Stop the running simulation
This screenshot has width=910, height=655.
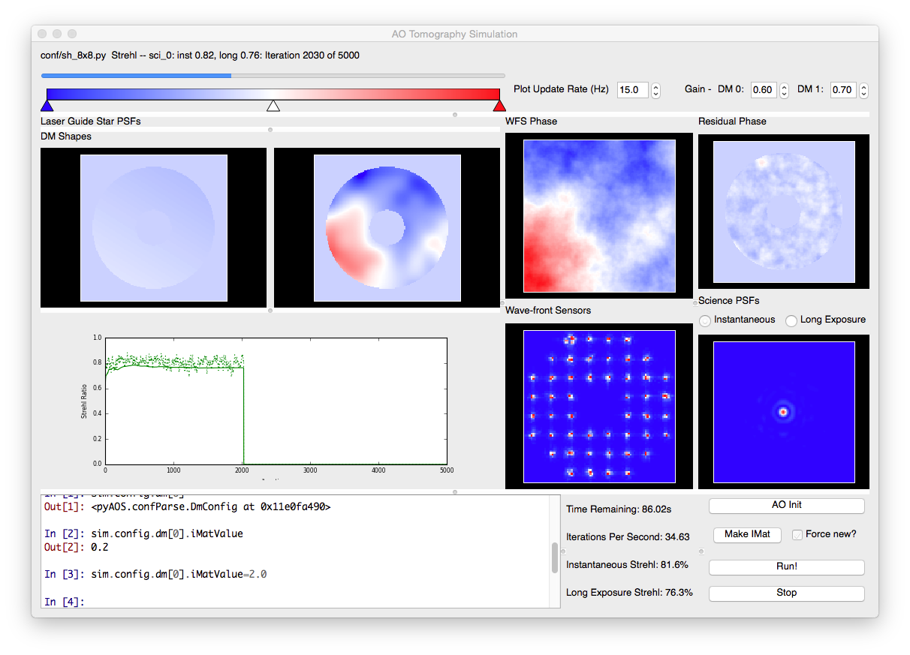point(786,593)
